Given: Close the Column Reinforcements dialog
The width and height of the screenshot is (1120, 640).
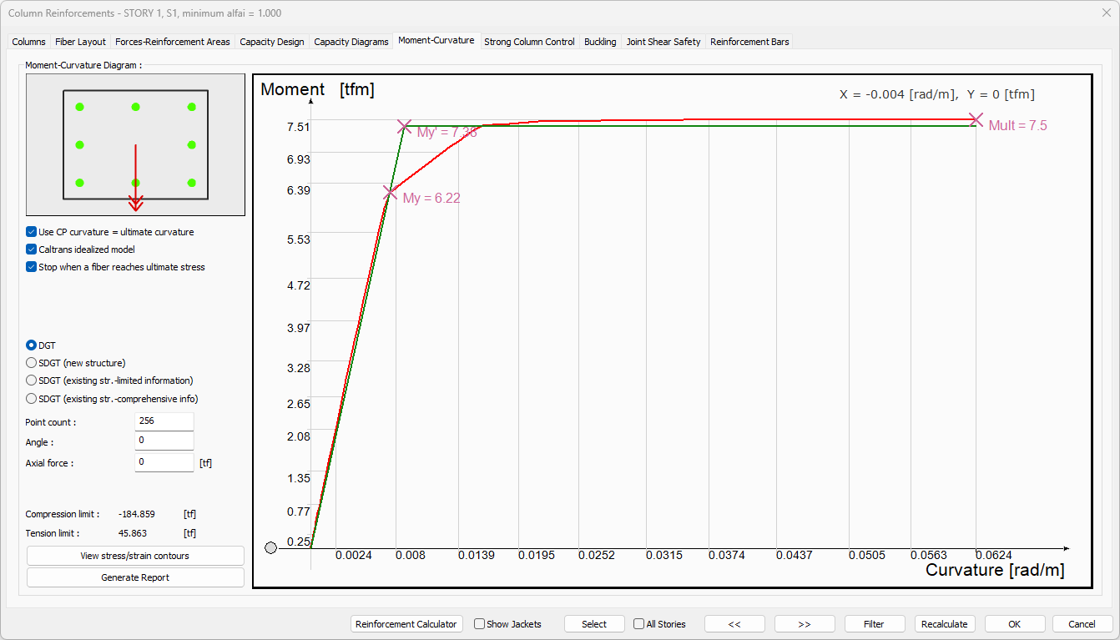Looking at the screenshot, I should tap(1107, 13).
